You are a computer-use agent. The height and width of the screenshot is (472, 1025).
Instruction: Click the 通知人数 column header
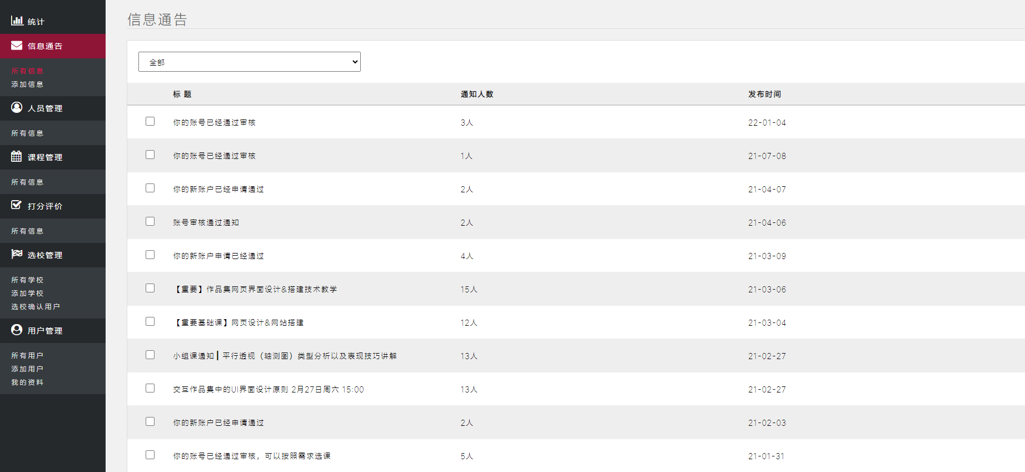tap(477, 94)
